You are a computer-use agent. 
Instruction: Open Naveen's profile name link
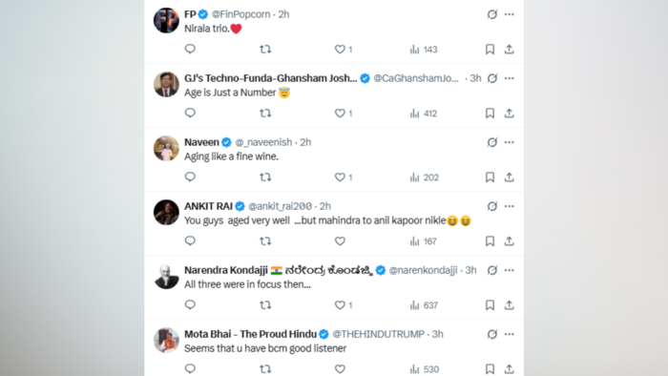click(201, 142)
